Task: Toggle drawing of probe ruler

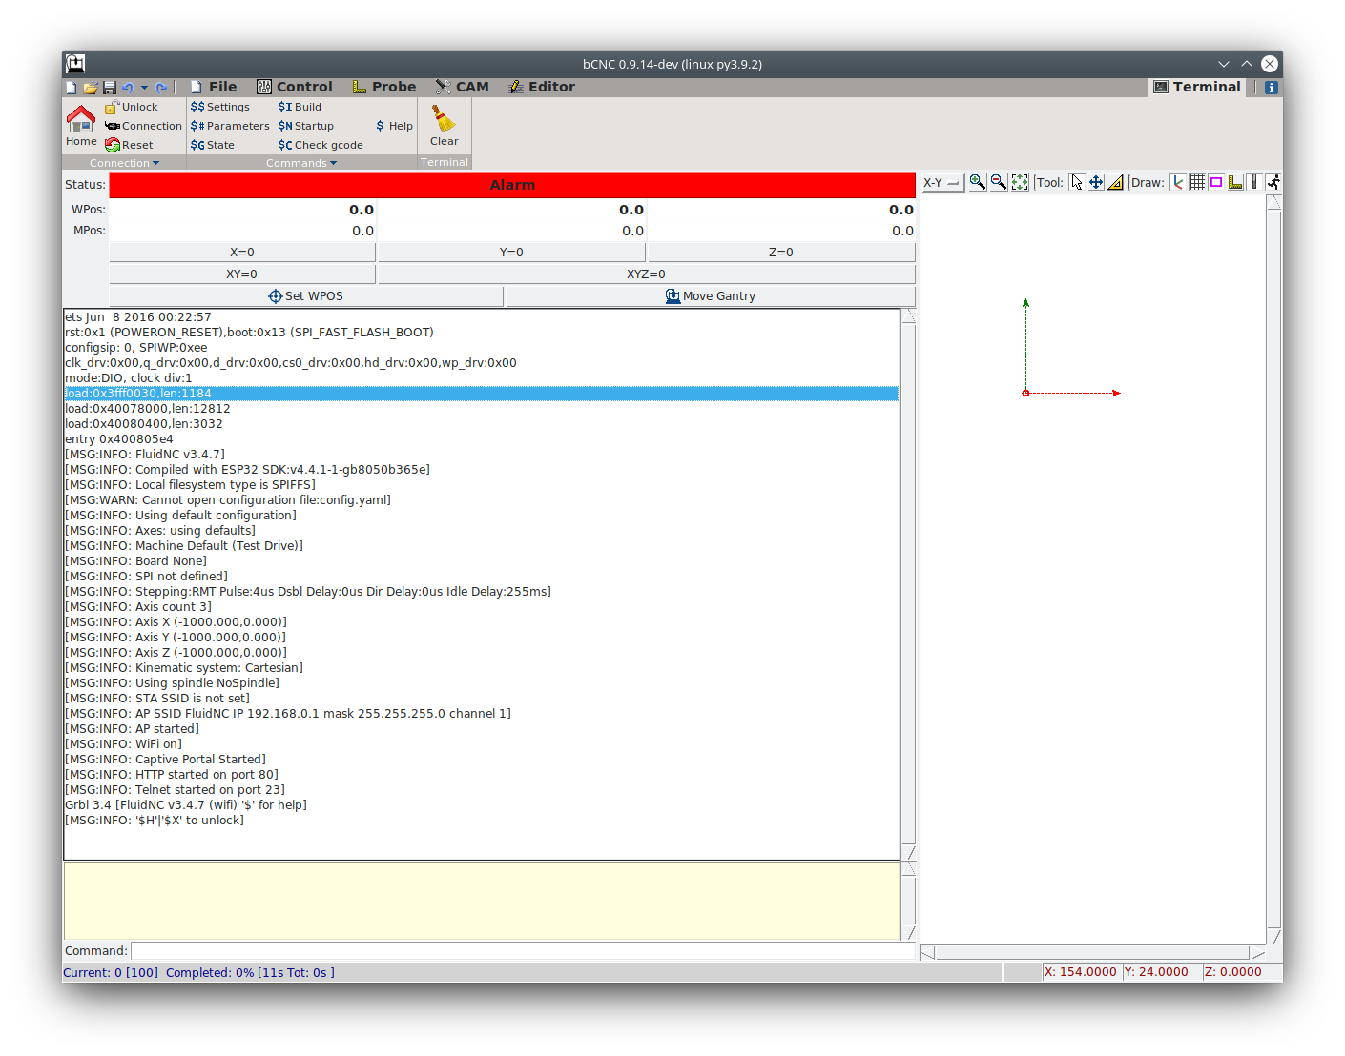Action: 1235,182
